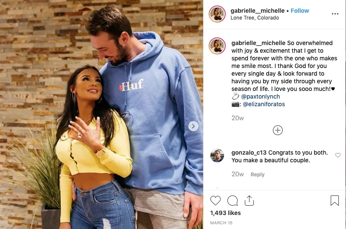Click the MARCH 15 post date
Viewport: 346px width, 229px height.
221,223
